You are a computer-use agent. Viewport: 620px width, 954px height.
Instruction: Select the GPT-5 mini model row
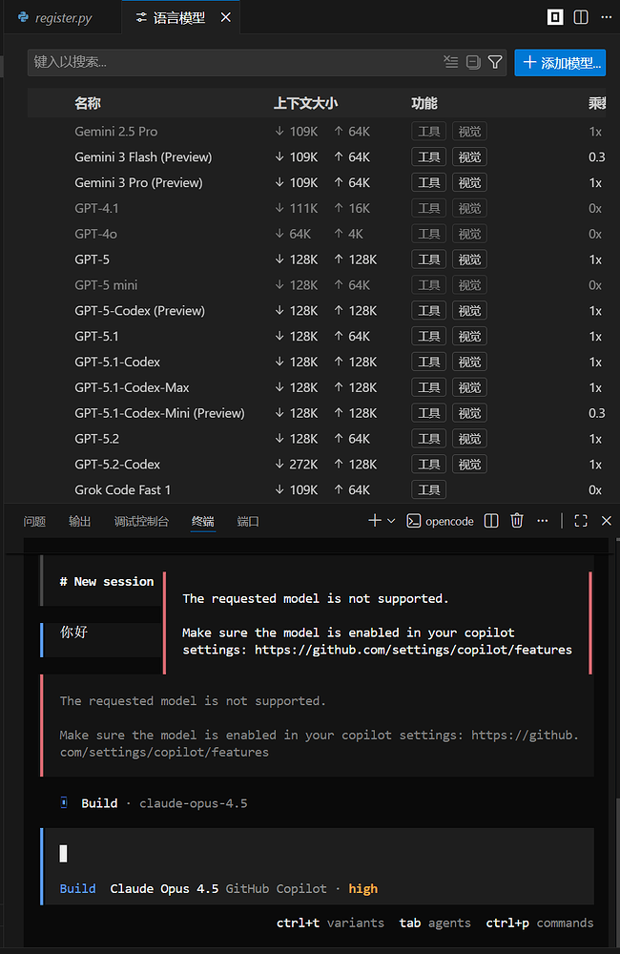click(x=317, y=284)
